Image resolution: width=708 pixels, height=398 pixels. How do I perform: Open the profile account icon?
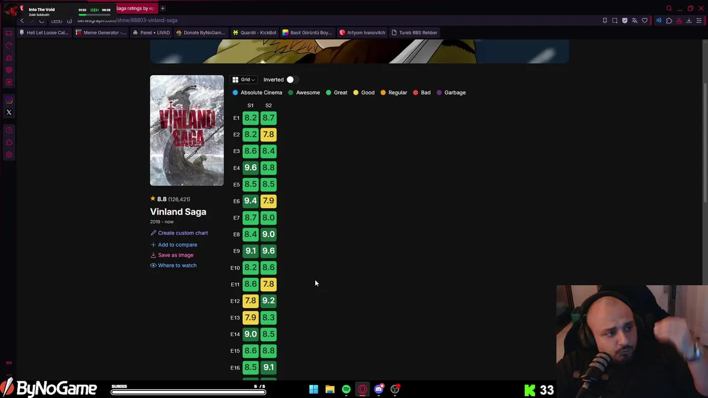click(679, 20)
